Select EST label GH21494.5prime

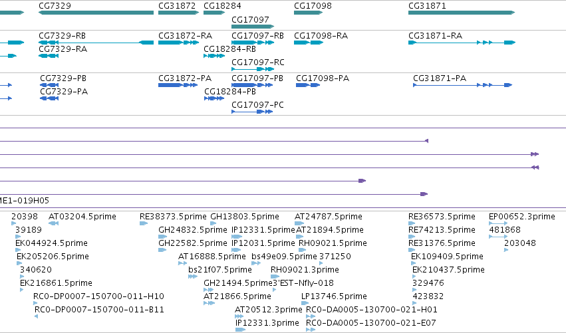(x=238, y=283)
